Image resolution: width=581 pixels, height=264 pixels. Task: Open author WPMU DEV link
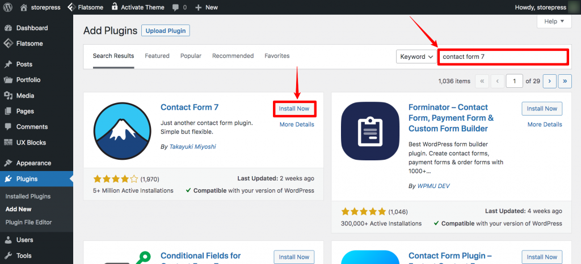coord(434,186)
